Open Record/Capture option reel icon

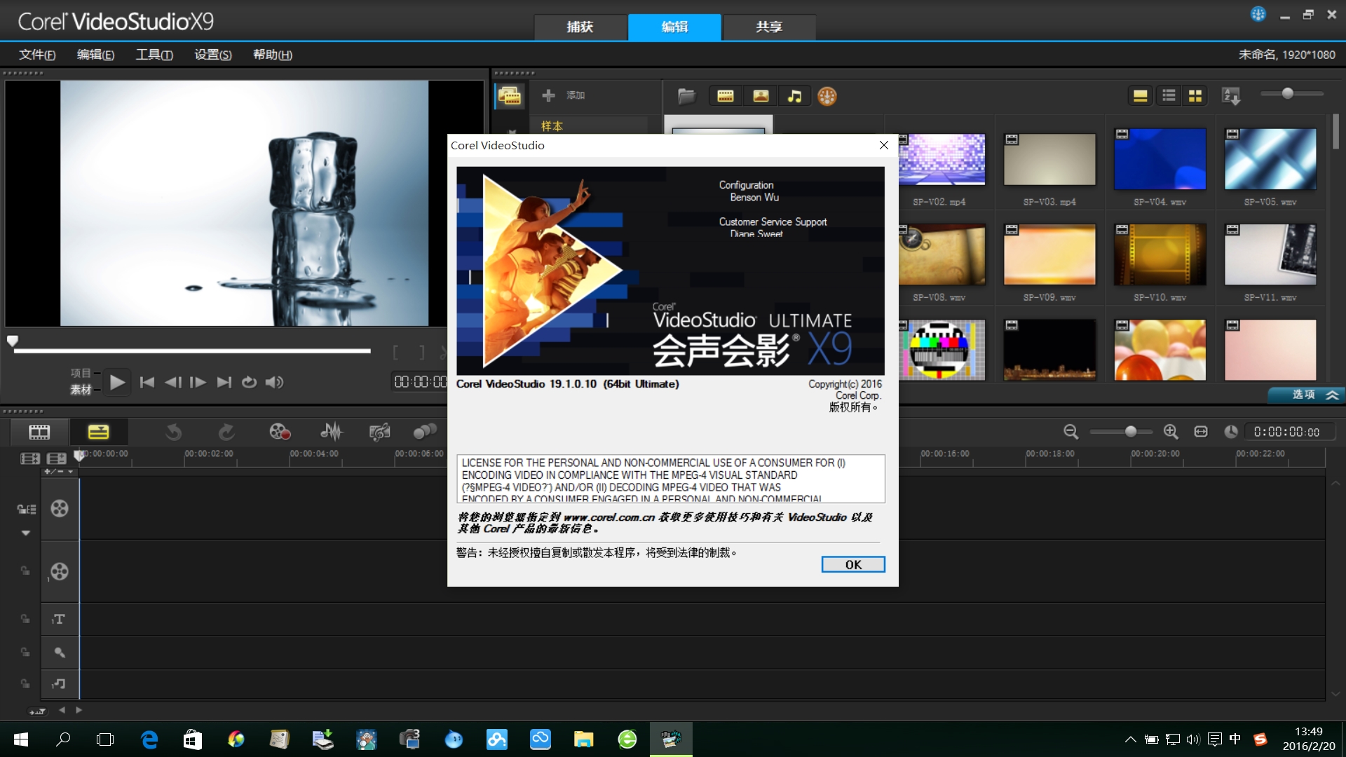[x=280, y=432]
